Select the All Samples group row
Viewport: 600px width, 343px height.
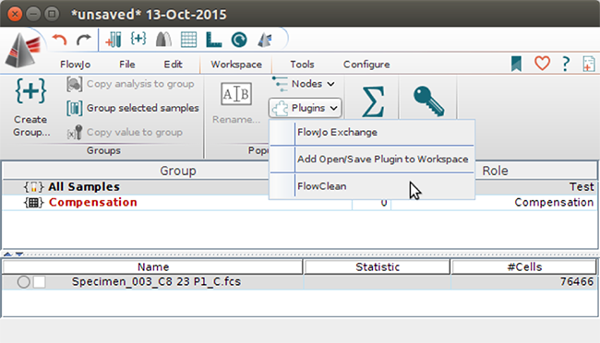tap(300, 187)
